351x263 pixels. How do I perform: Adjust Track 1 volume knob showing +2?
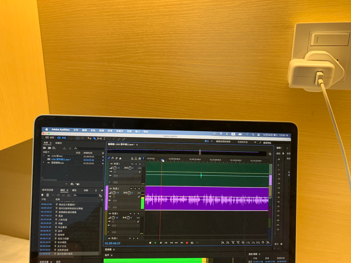tap(115, 168)
